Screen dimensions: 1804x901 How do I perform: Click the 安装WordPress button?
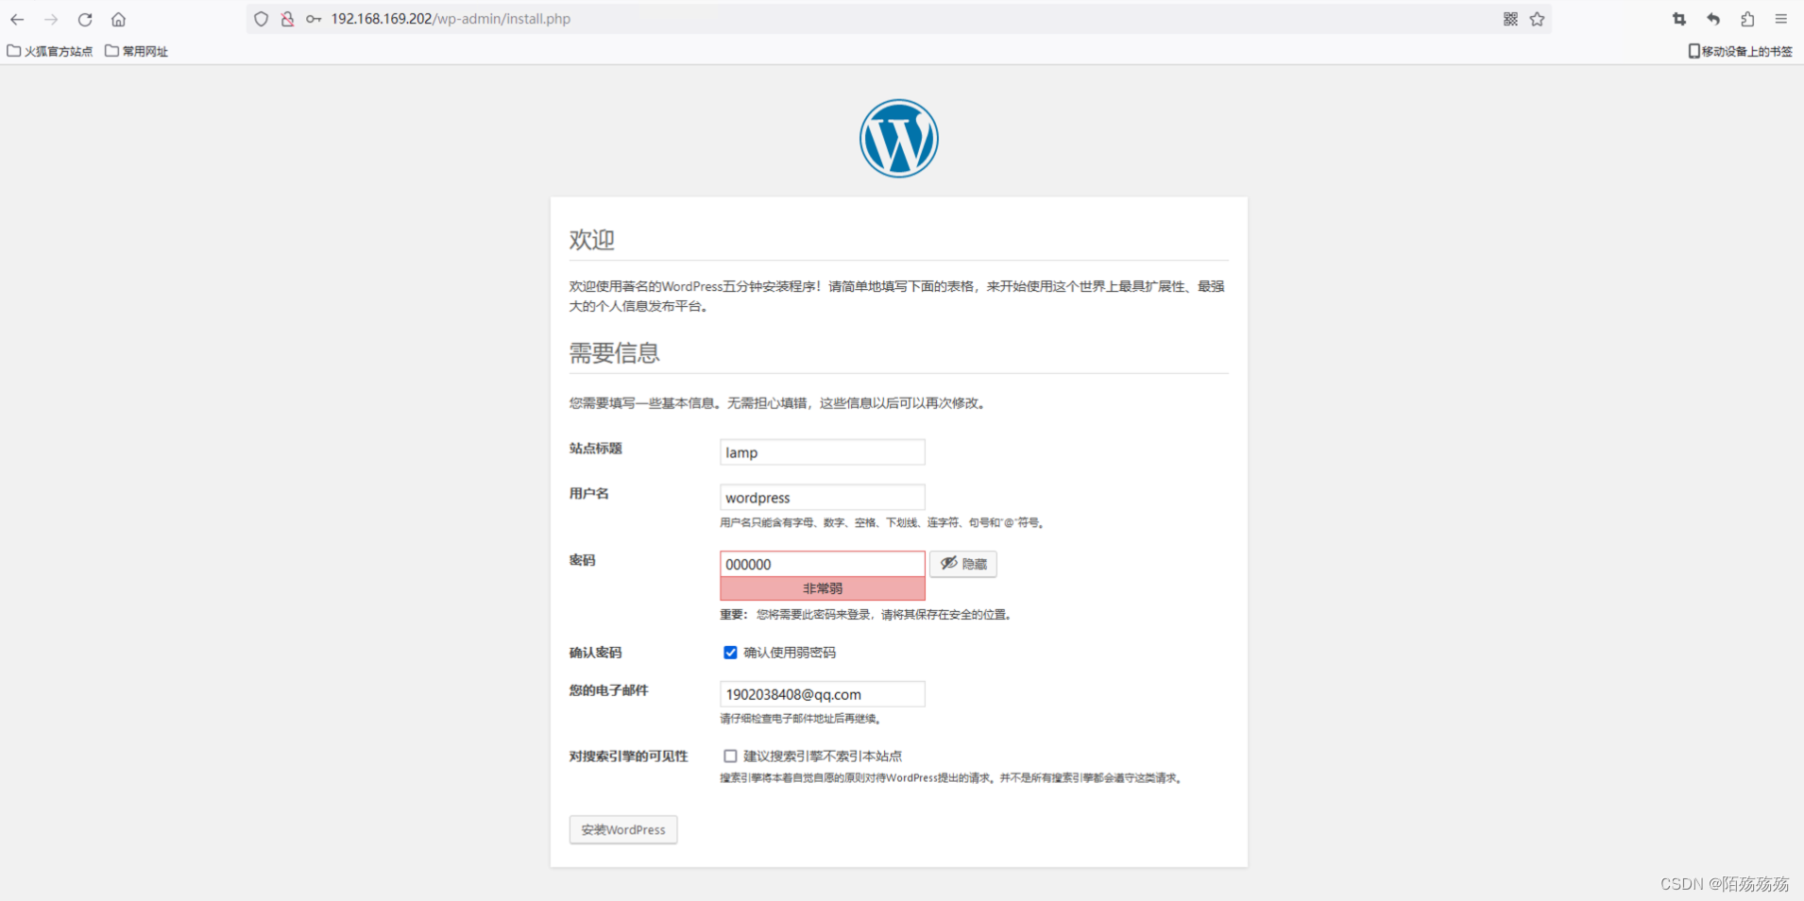(x=622, y=829)
